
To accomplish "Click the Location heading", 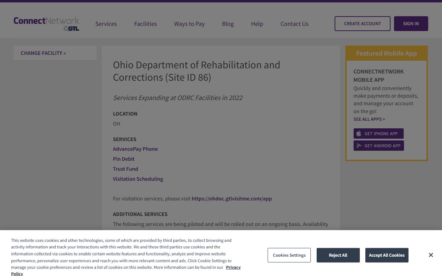I will (x=125, y=114).
